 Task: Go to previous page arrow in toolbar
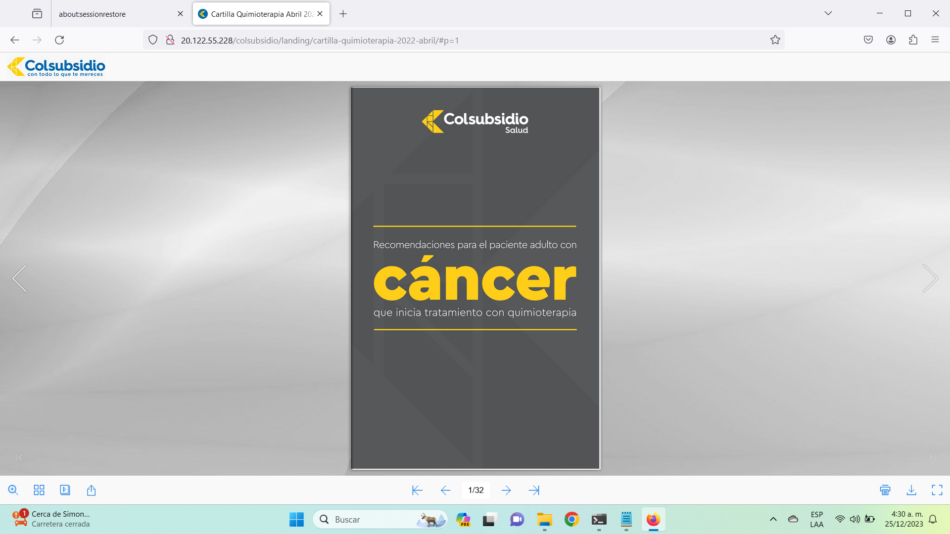445,490
